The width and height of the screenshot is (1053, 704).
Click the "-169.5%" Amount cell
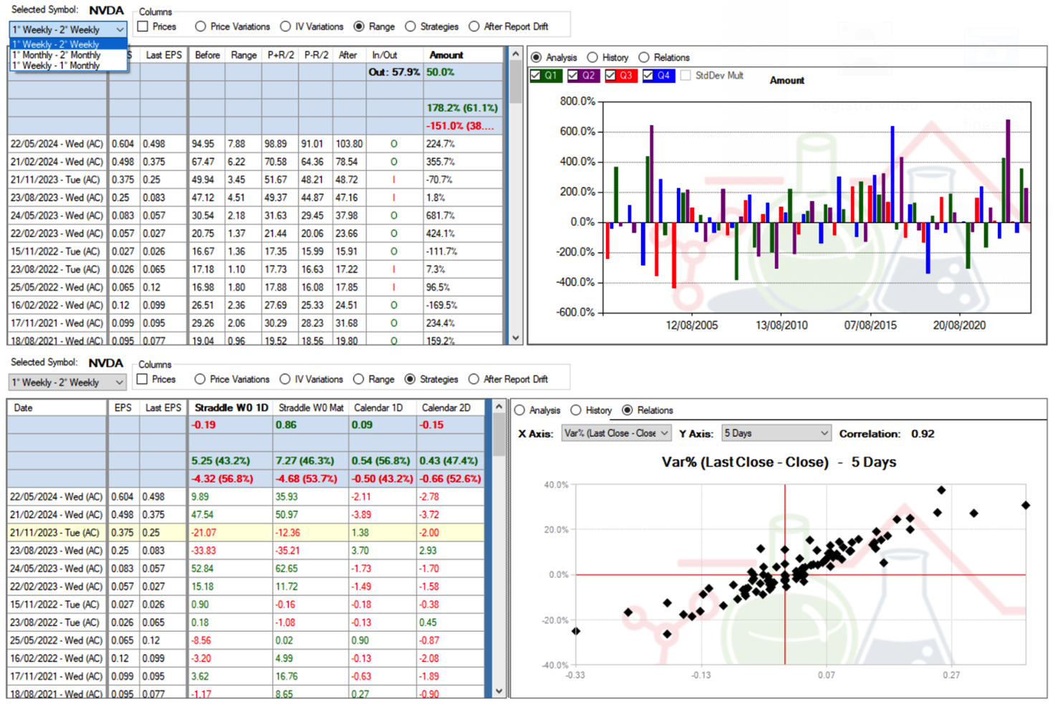[464, 305]
